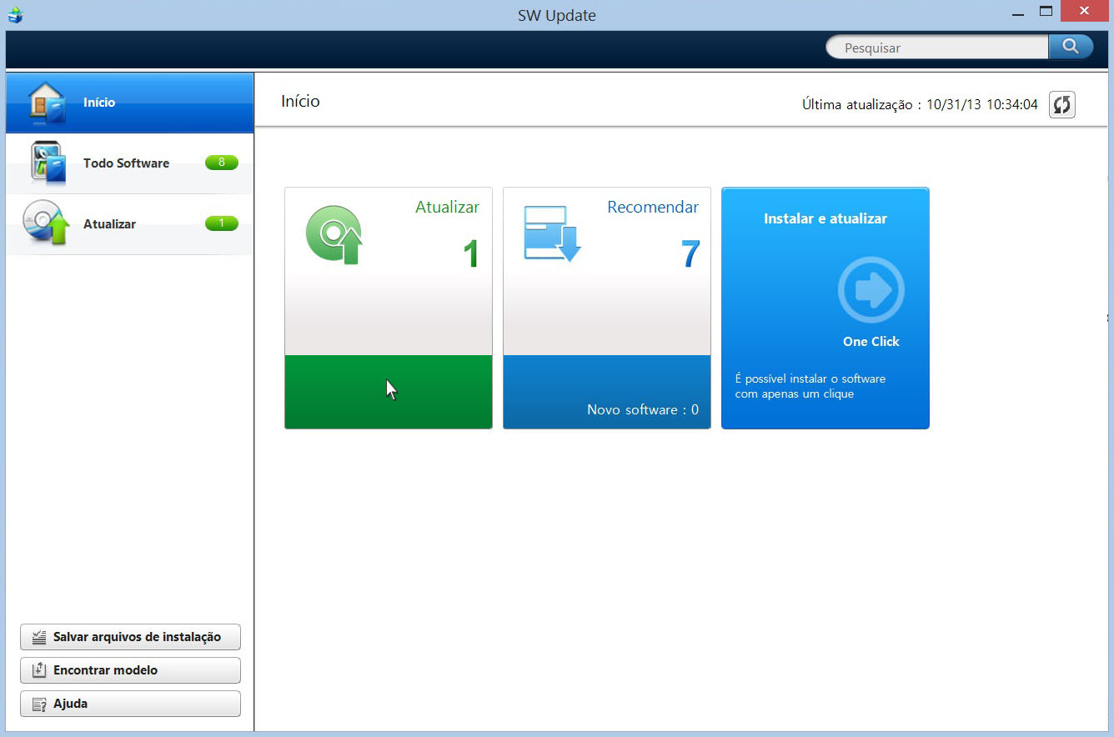Click the house icon beside Início
The width and height of the screenshot is (1114, 737).
coord(47,103)
